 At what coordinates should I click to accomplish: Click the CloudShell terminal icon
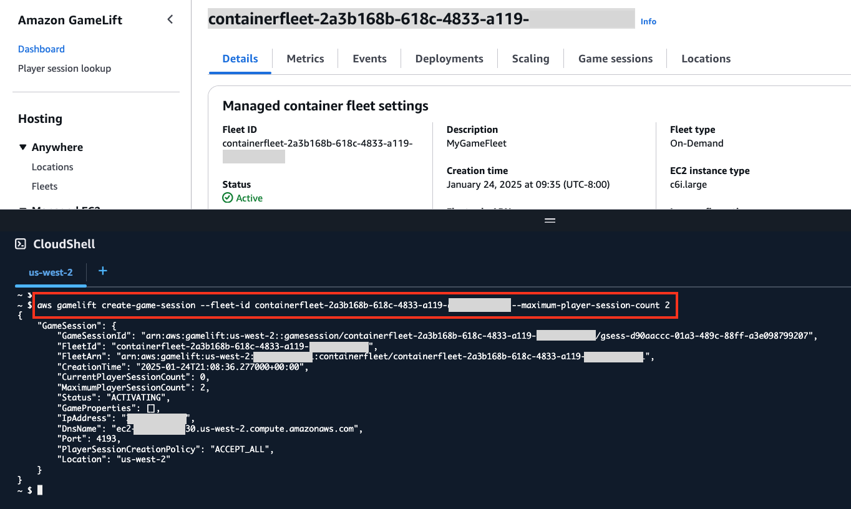(x=19, y=244)
